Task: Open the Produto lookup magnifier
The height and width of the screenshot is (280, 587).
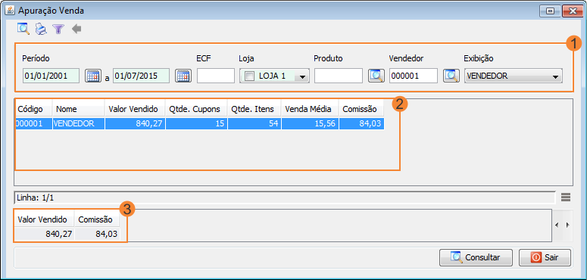Action: pyautogui.click(x=376, y=76)
